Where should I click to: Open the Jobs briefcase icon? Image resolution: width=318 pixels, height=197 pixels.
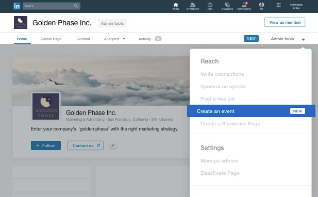tap(210, 6)
